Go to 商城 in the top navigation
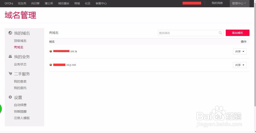 77,3
